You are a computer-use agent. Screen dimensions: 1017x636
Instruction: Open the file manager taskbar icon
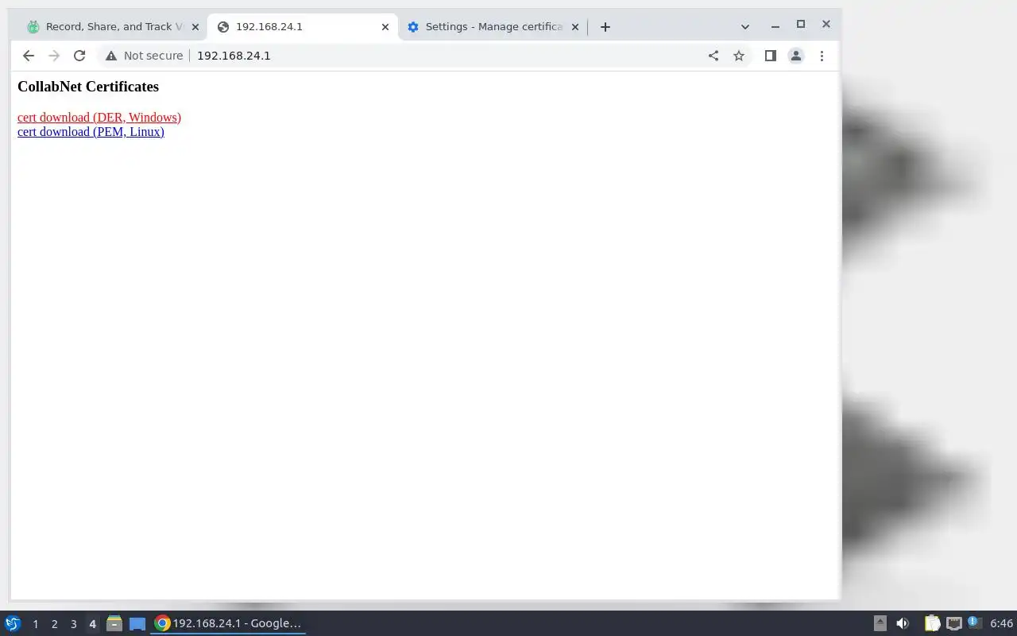[x=114, y=623]
